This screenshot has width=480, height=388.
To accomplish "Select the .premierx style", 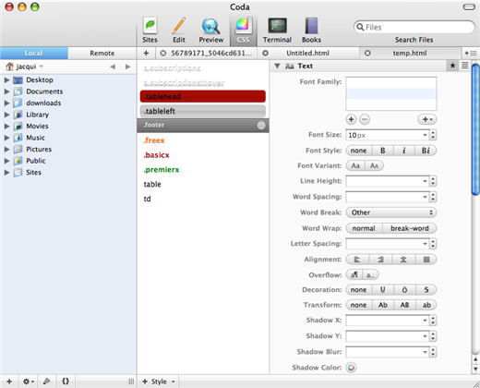I will pos(162,170).
